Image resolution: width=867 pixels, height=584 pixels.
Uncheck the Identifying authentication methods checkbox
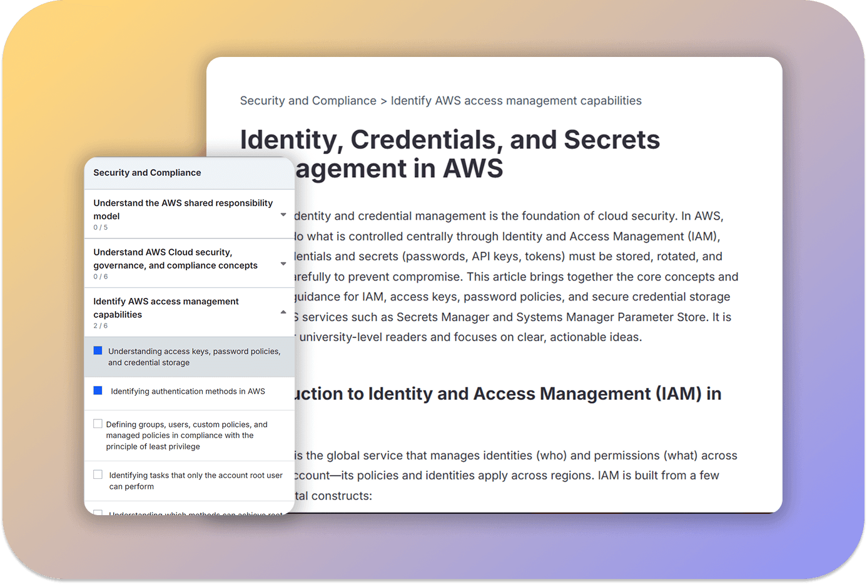[98, 391]
